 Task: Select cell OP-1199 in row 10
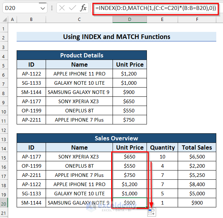pyautogui.click(x=31, y=111)
